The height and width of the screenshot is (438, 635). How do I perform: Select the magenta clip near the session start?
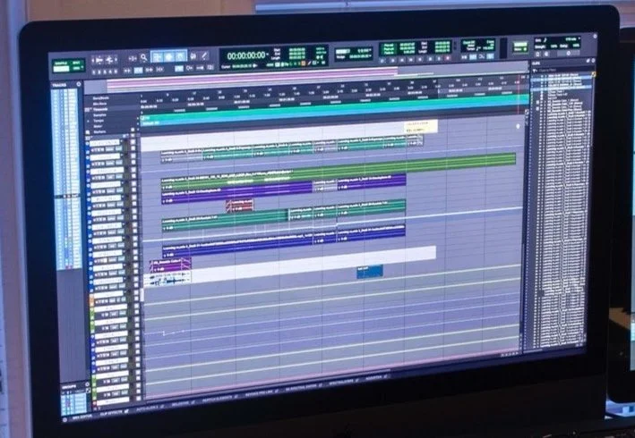pyautogui.click(x=170, y=265)
